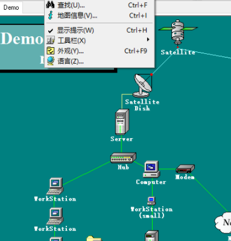The width and height of the screenshot is (231, 241).
Task: Click the toolbar icon beside 工具栏
Action: click(x=50, y=41)
